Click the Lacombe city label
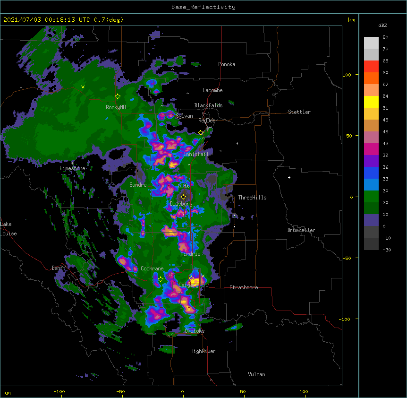407x398 pixels. click(x=212, y=90)
